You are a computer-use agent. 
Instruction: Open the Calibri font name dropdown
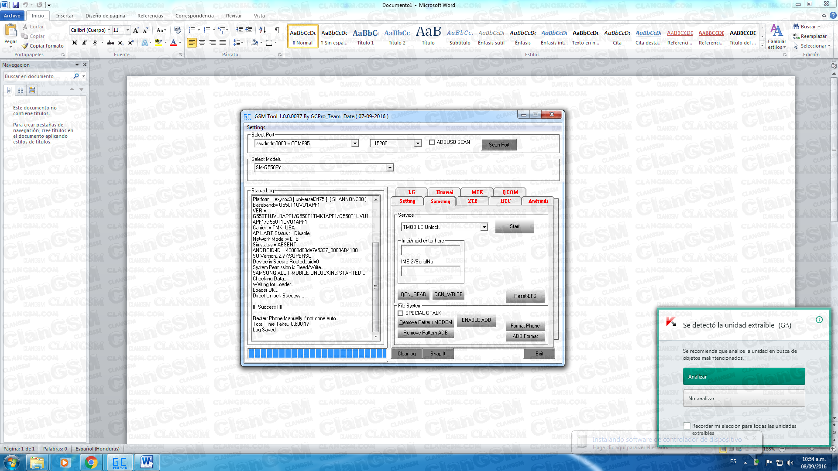[109, 30]
